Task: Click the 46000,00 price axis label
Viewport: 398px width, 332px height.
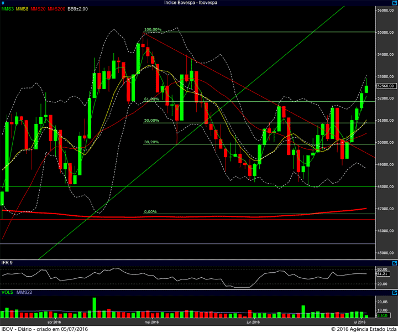Action: pos(386,231)
